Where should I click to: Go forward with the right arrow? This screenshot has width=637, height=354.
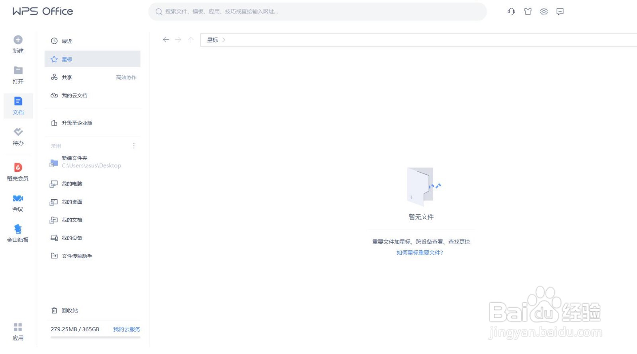tap(178, 40)
